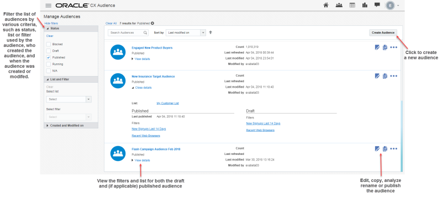
Task: Open the bar chart analytics icon
Action: pos(365,5)
